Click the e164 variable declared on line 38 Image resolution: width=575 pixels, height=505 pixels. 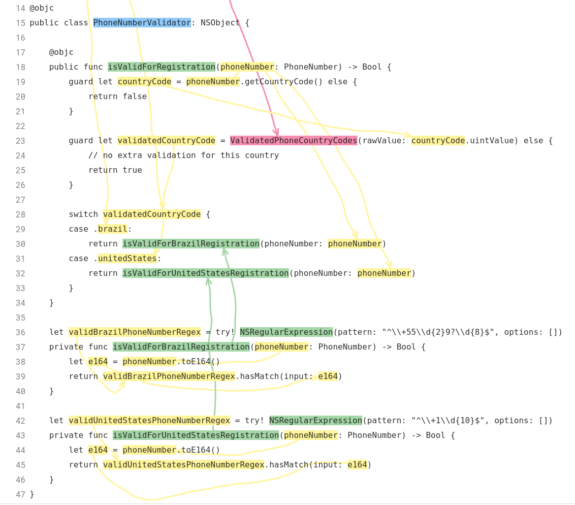[x=98, y=362]
